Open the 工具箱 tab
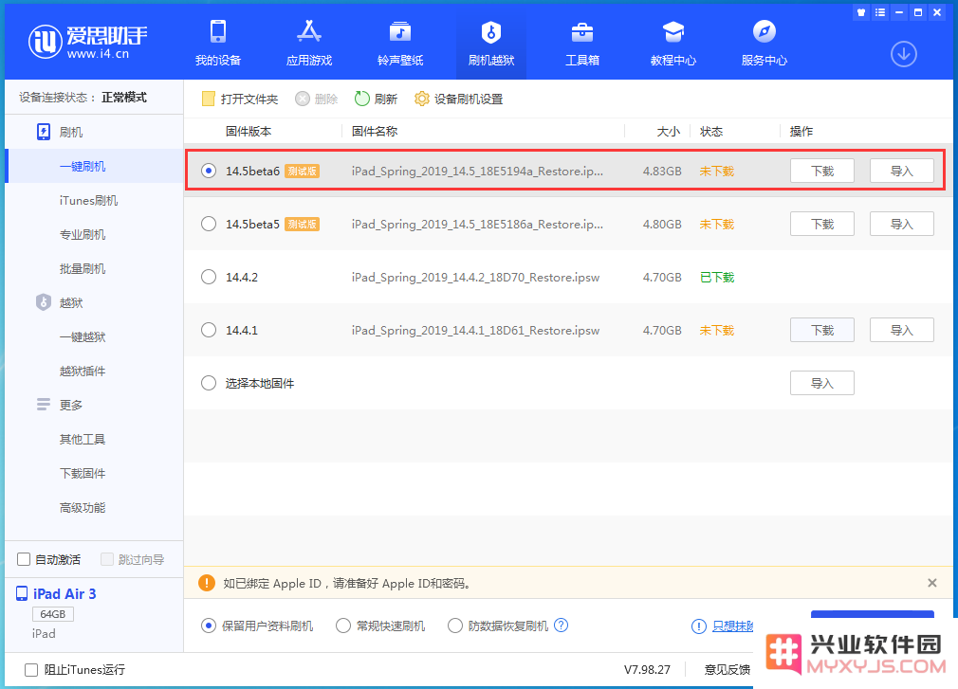Image resolution: width=958 pixels, height=689 pixels. click(x=582, y=43)
